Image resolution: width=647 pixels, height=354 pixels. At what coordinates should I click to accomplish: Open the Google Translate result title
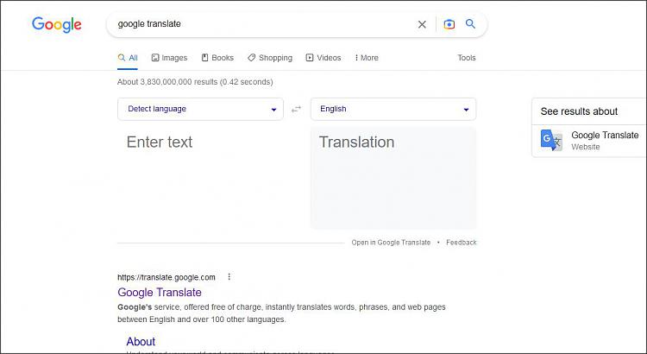point(160,293)
